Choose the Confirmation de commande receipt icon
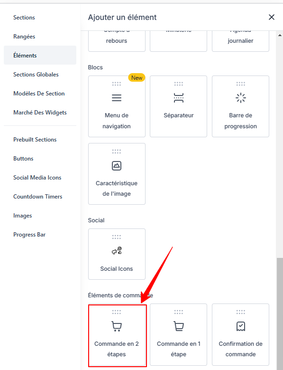Viewport: 283px width, 370px height. [x=241, y=326]
